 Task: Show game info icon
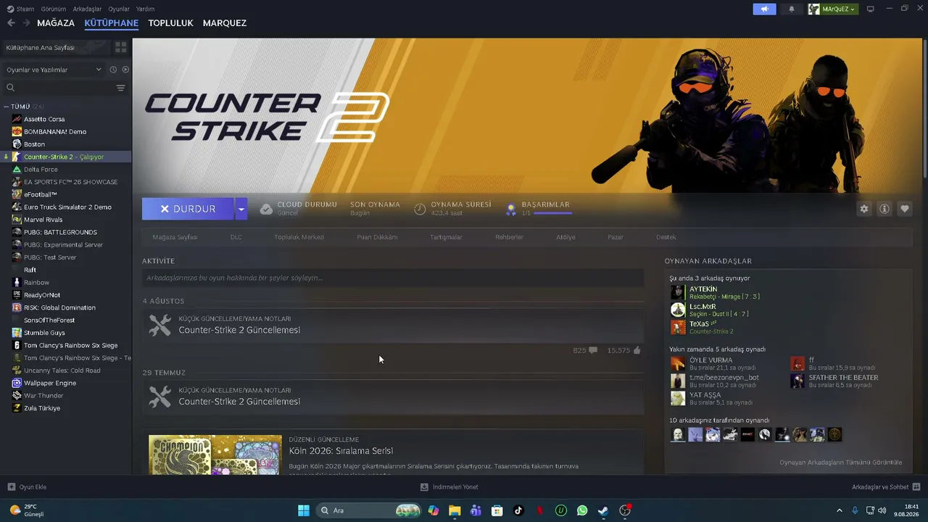[884, 209]
